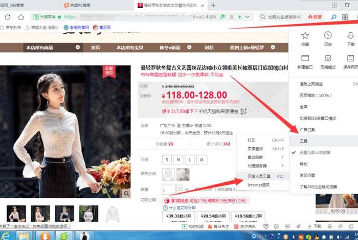Expand 原创上新•曼轻罗 dropdown arrow
Image resolution: width=358 pixels, height=240 pixels.
[x=273, y=47]
